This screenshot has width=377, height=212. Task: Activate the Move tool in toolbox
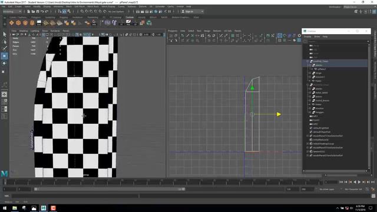[x=4, y=56]
